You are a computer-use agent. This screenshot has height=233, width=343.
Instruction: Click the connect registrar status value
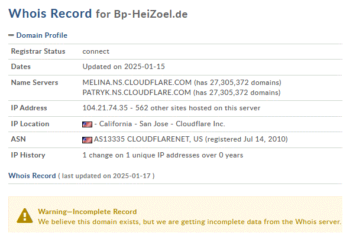(x=96, y=51)
